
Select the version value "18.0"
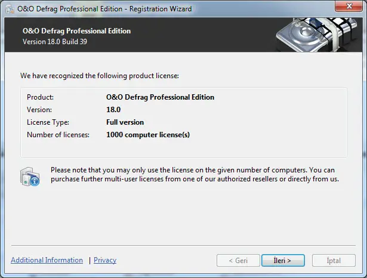coord(113,110)
